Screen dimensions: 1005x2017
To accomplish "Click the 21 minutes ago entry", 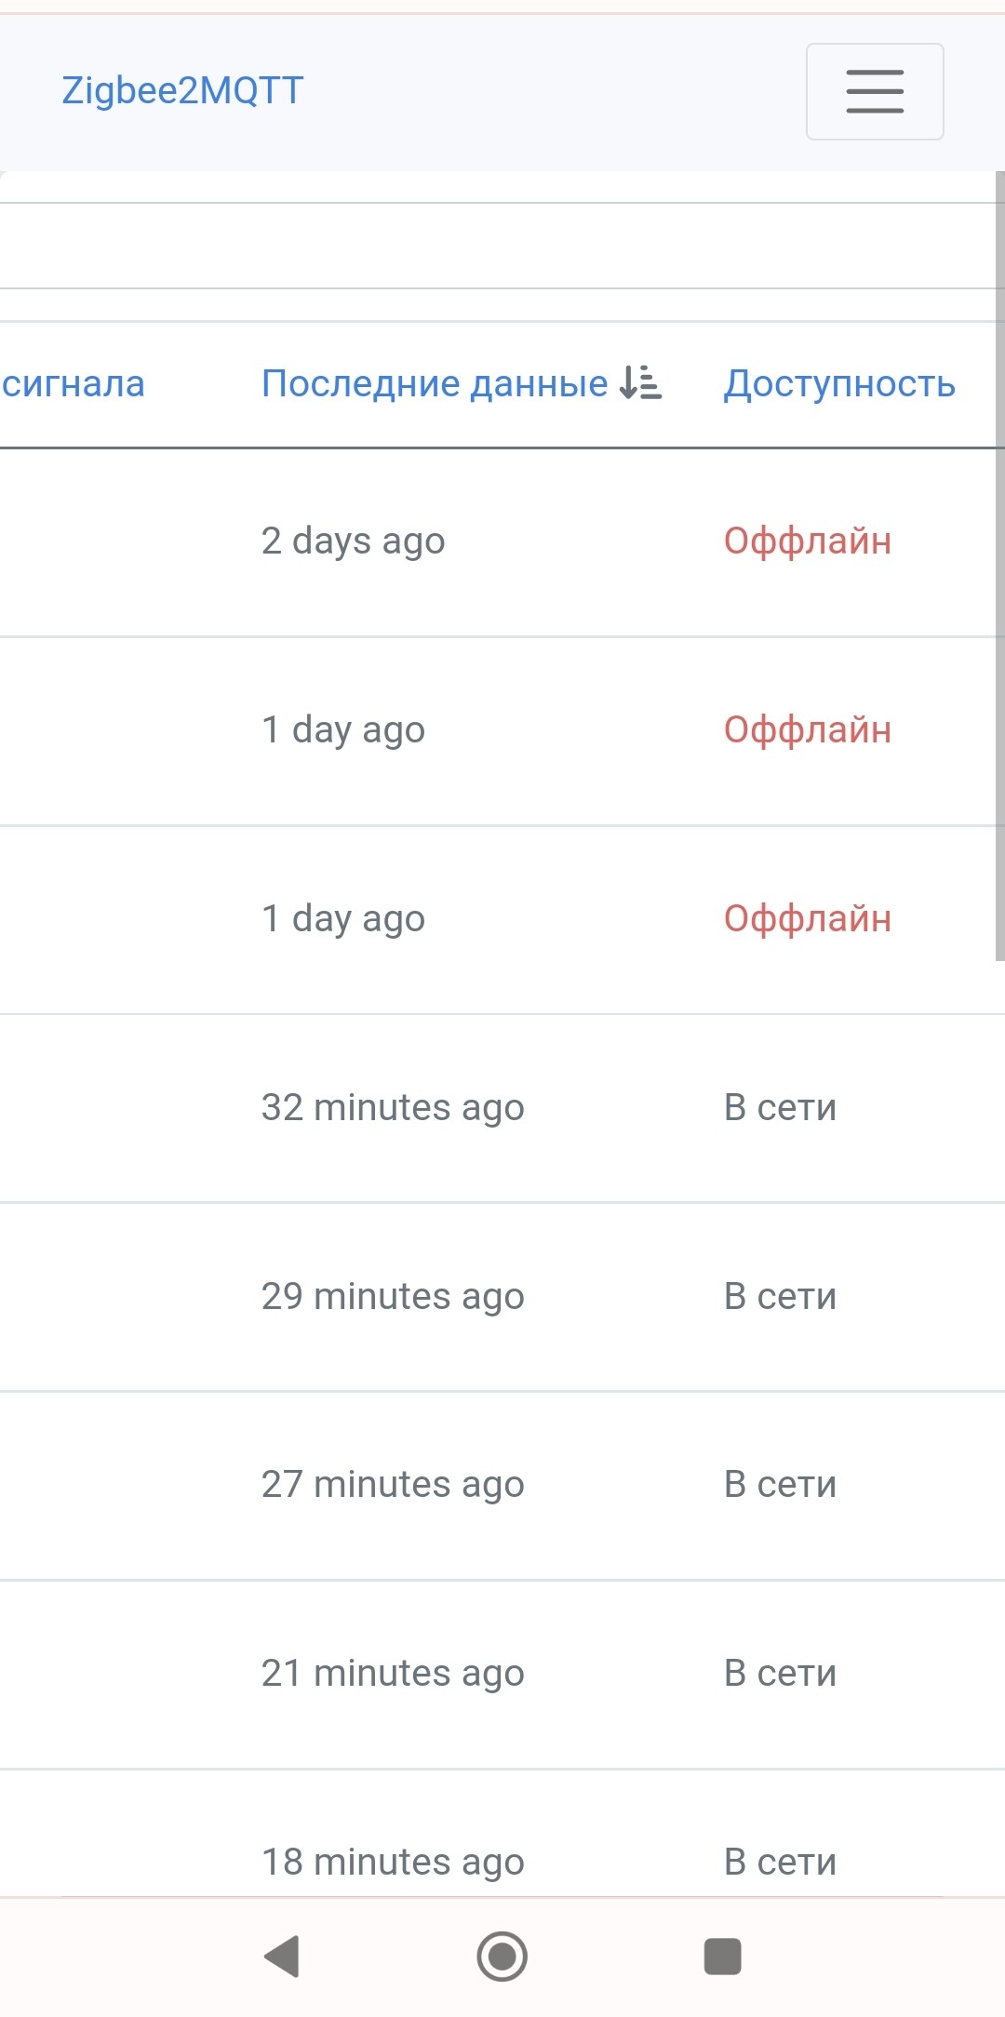I will point(392,1673).
